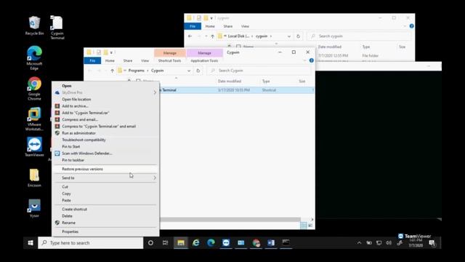
Task: Open Microsoft Edge from the taskbar
Action: point(211,242)
